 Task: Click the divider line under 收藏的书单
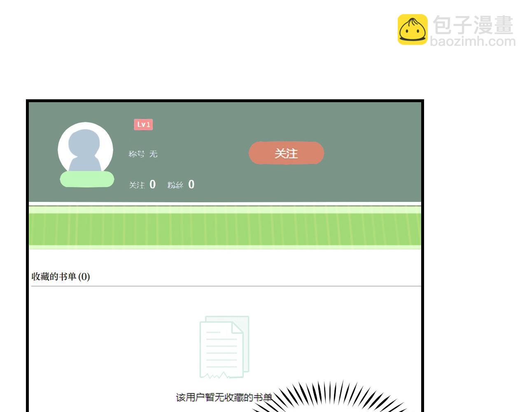coord(226,286)
